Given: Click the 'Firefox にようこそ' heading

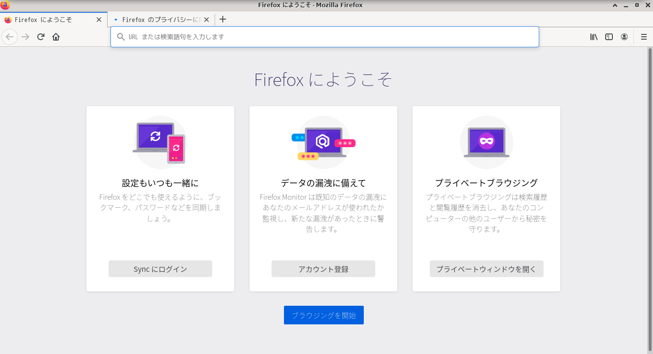Looking at the screenshot, I should click(323, 80).
